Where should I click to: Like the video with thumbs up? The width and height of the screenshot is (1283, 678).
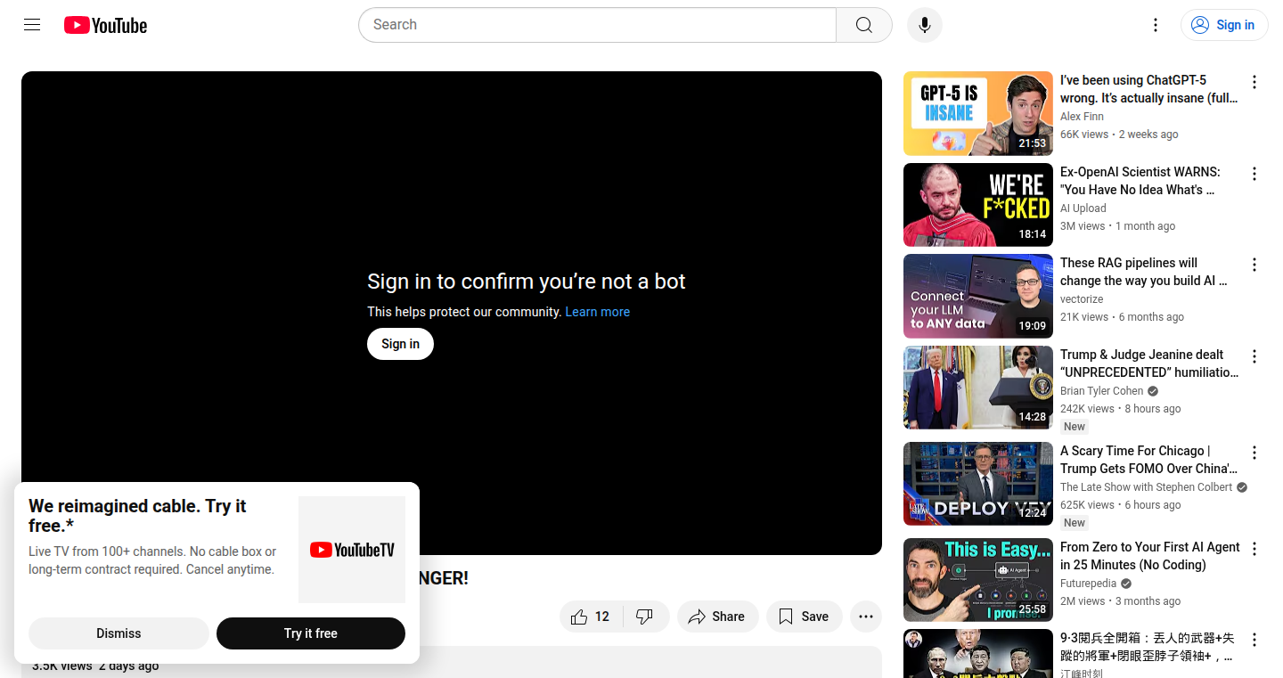[592, 617]
